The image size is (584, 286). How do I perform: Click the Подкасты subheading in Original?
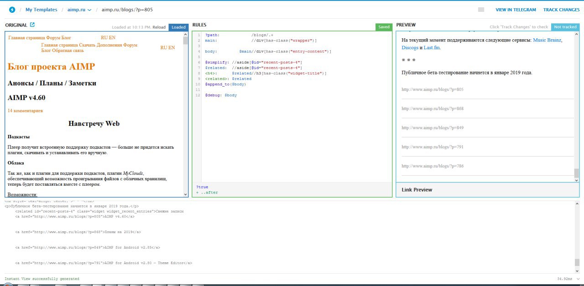(x=19, y=137)
